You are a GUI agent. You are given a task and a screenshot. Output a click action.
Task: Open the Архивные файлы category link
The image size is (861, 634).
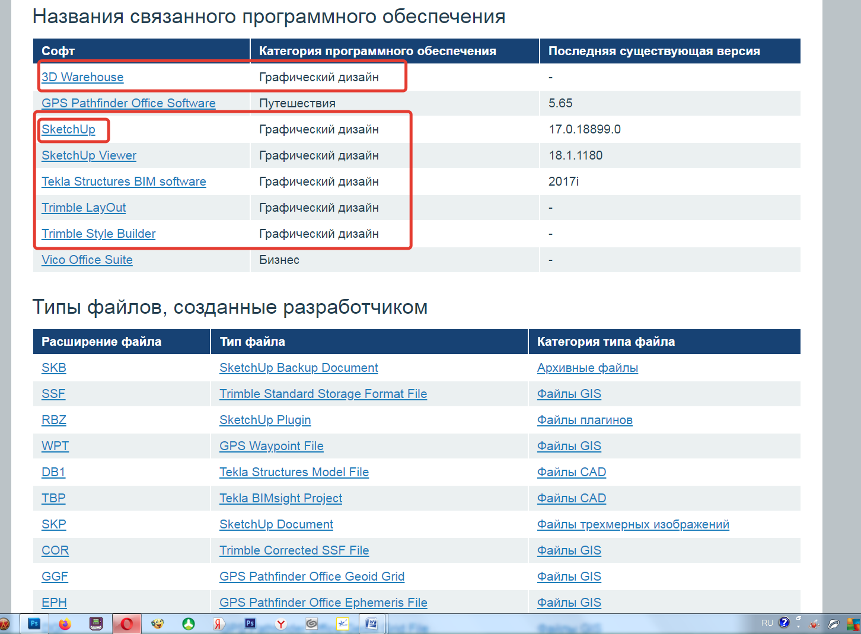[x=588, y=368]
